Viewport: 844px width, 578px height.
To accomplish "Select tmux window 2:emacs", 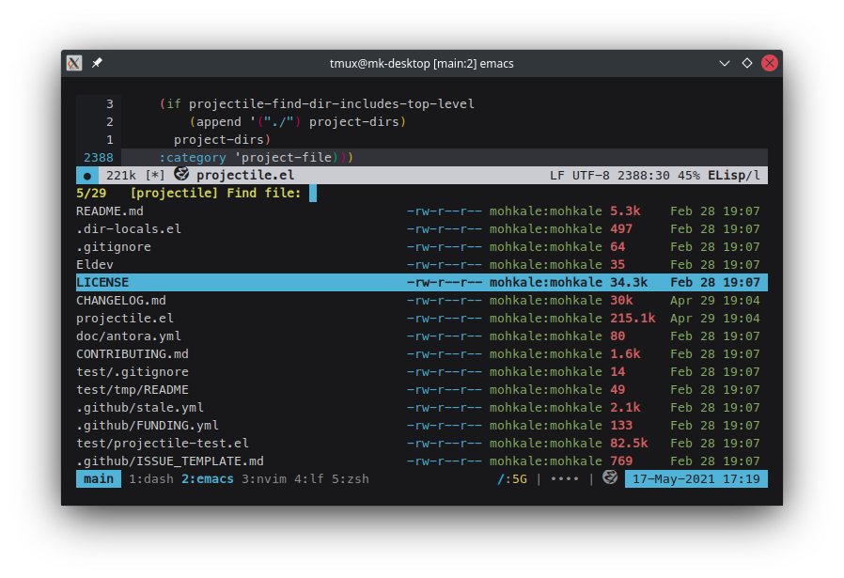I will coord(207,479).
